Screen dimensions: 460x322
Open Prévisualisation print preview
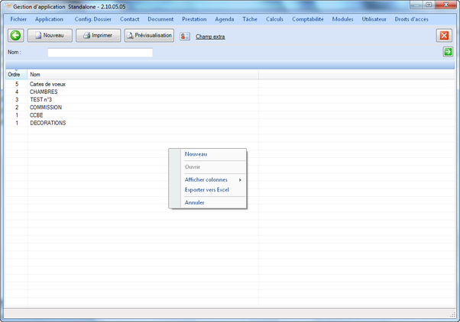tap(149, 35)
